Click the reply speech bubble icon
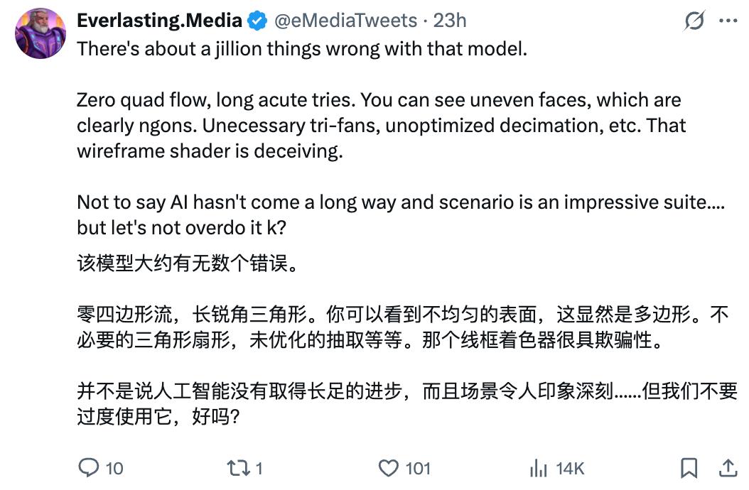Image resolution: width=749 pixels, height=490 pixels. (88, 468)
